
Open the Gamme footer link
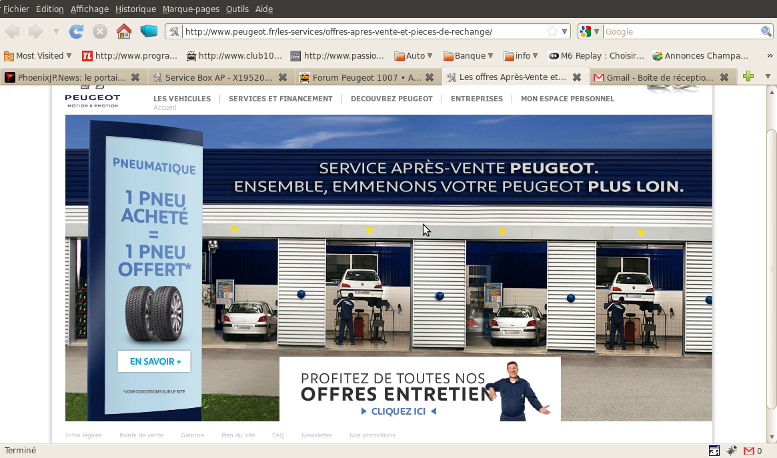pyautogui.click(x=192, y=435)
